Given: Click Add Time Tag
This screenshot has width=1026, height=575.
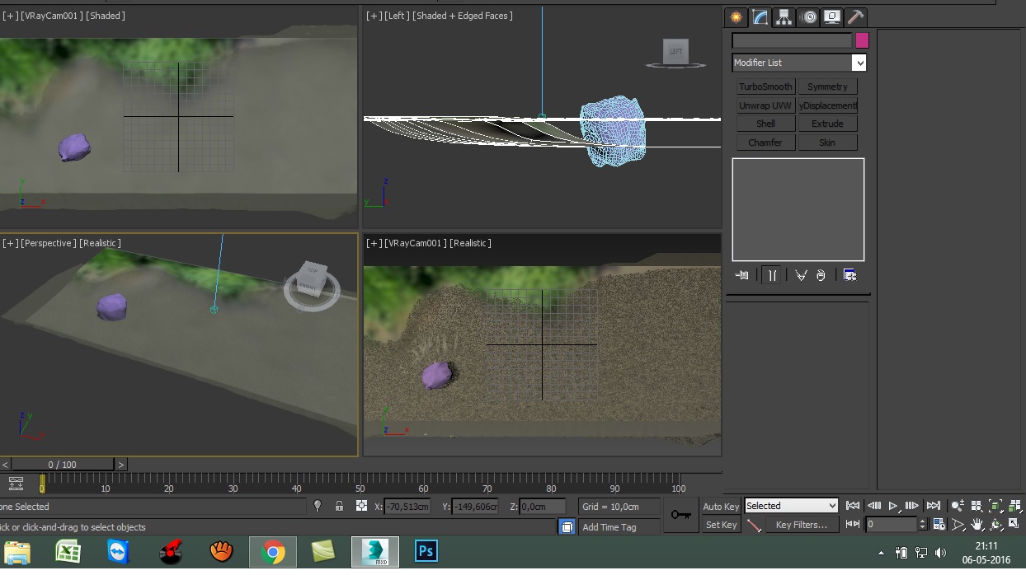Looking at the screenshot, I should coord(609,527).
